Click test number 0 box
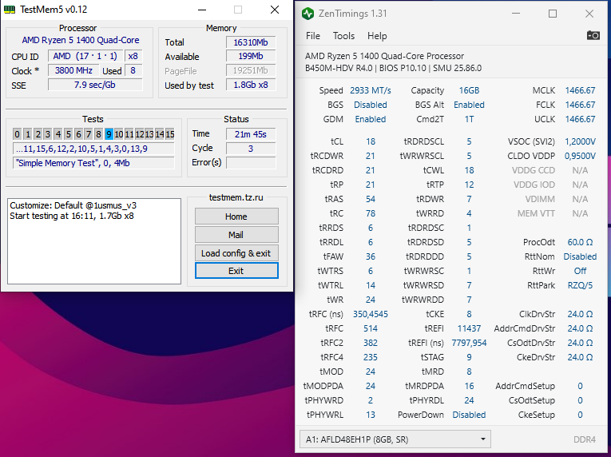Image resolution: width=611 pixels, height=457 pixels. pos(18,134)
